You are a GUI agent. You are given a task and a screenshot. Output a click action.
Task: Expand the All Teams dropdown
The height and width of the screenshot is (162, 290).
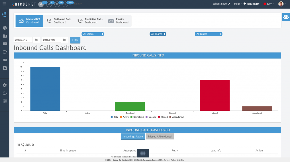(x=158, y=34)
